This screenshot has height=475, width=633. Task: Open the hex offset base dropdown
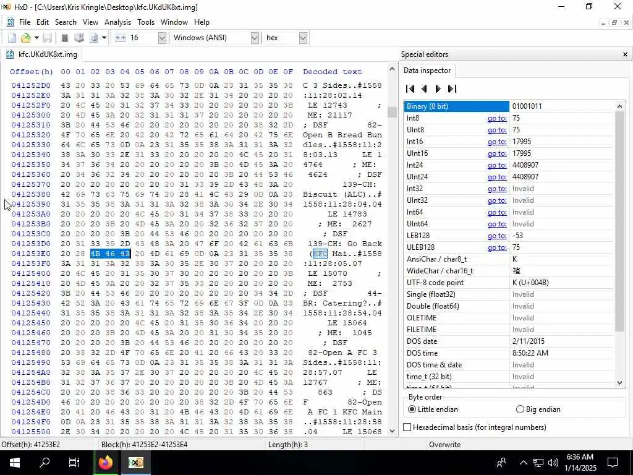(x=303, y=38)
